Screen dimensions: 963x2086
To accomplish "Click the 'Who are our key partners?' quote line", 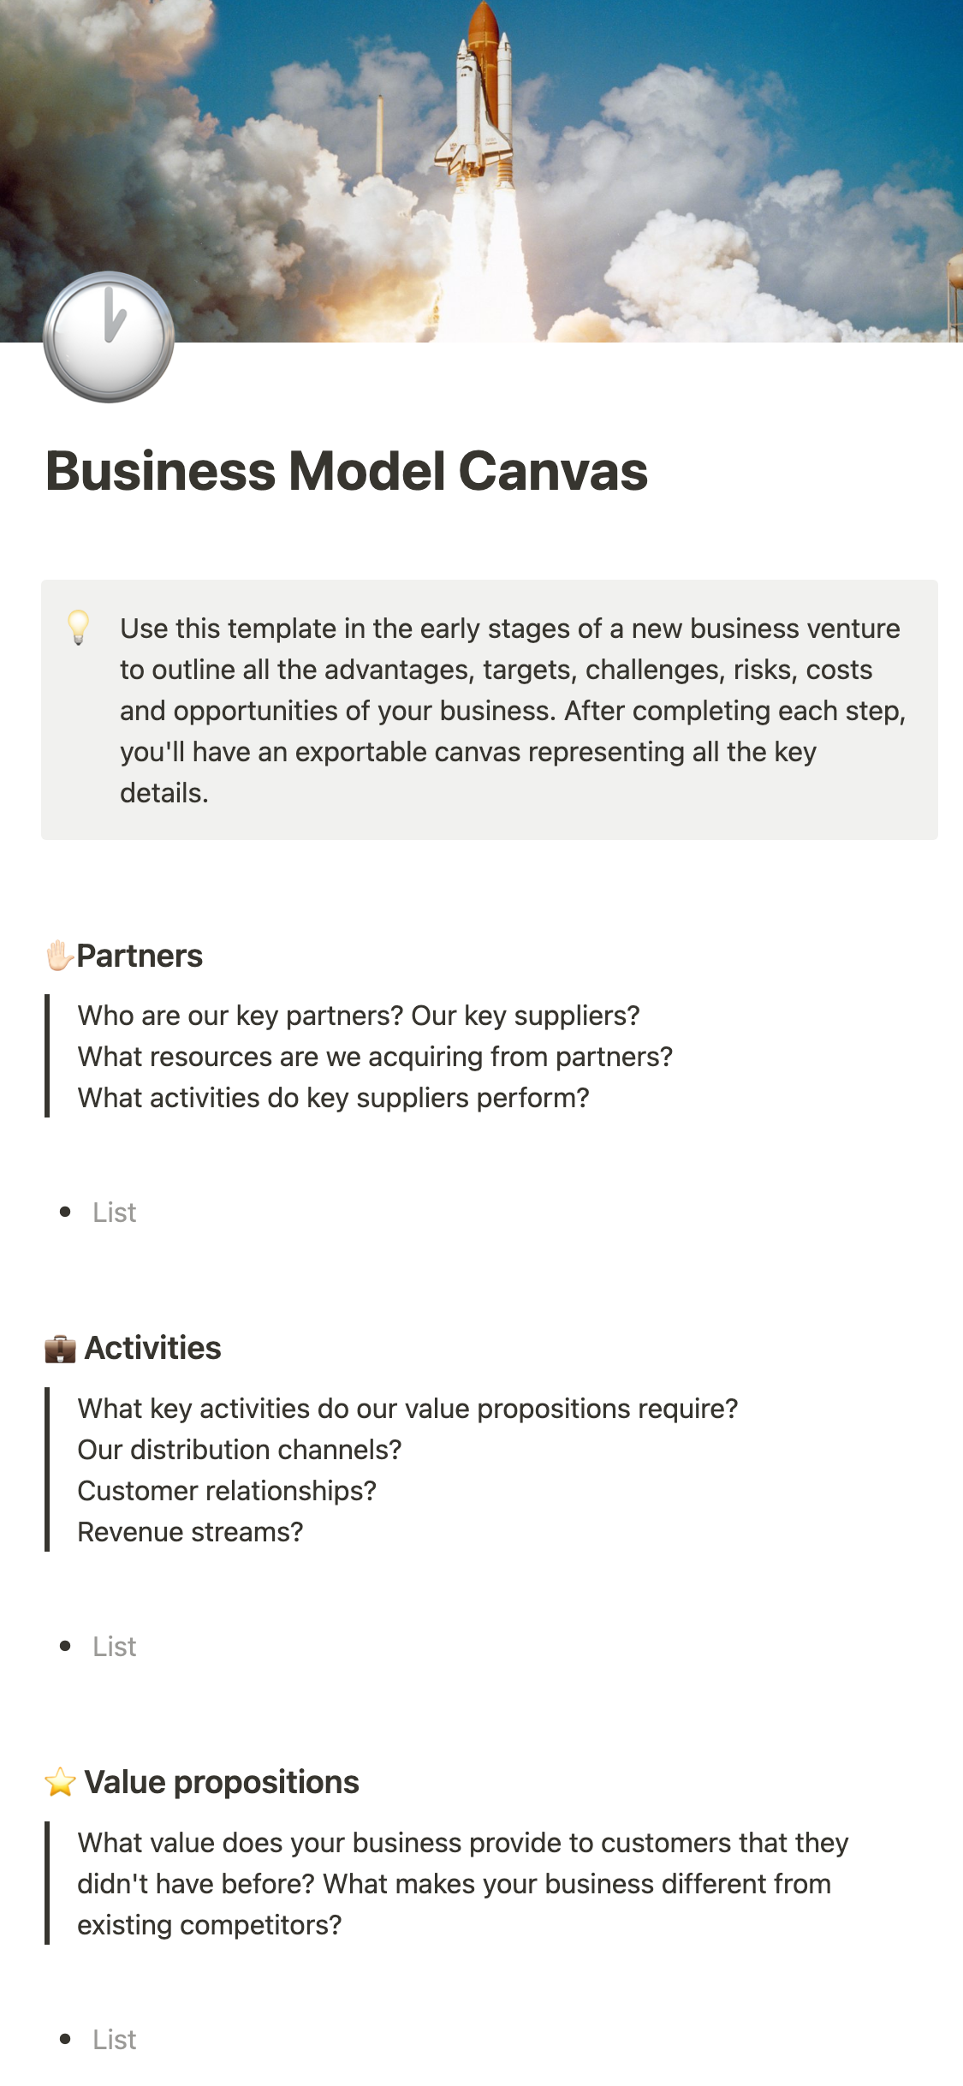I will [359, 1016].
